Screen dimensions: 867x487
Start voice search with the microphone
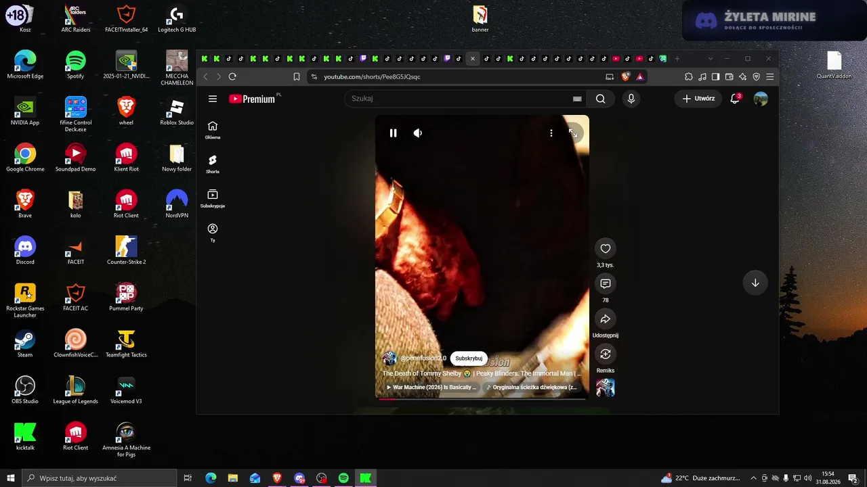[x=631, y=99]
